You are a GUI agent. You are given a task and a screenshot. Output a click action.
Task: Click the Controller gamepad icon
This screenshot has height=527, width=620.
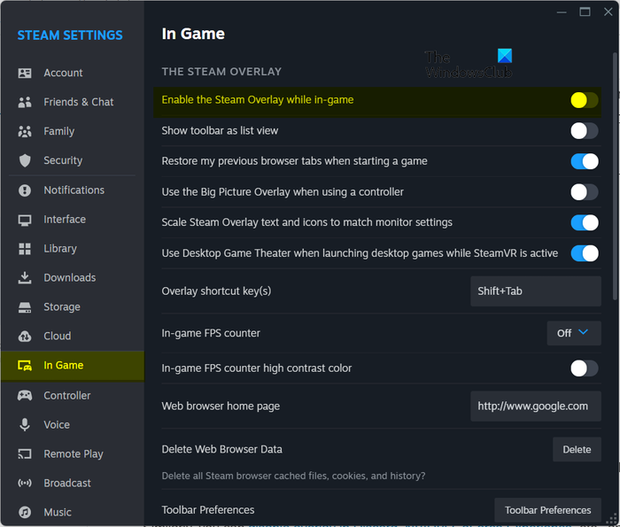click(x=25, y=396)
